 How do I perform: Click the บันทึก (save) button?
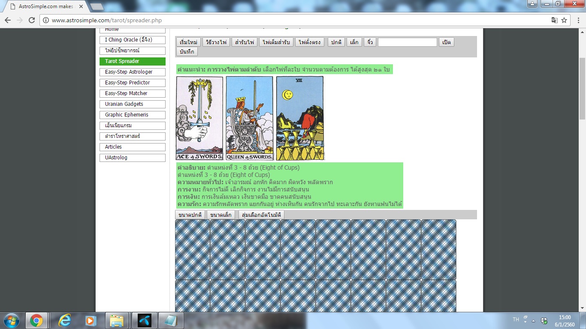coord(187,52)
